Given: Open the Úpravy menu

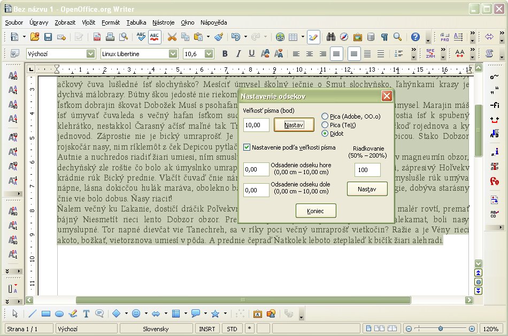Looking at the screenshot, I should coord(39,22).
